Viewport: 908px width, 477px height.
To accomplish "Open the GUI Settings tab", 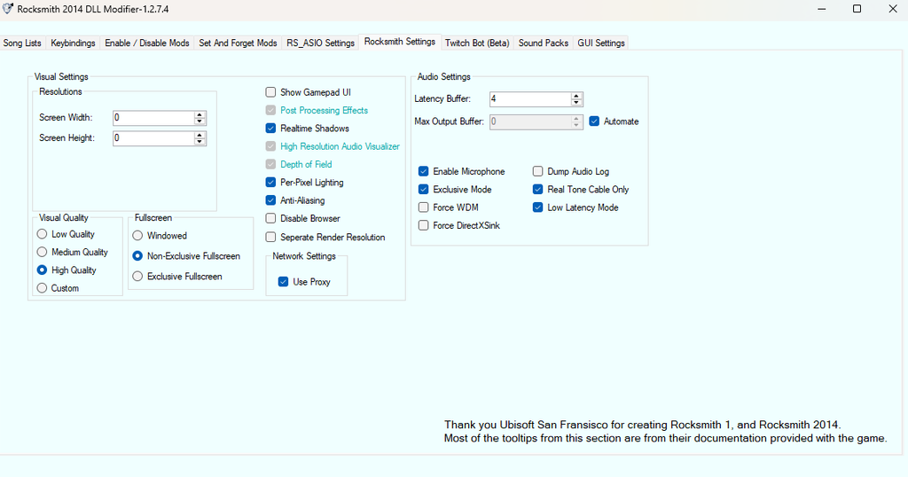I will point(601,43).
